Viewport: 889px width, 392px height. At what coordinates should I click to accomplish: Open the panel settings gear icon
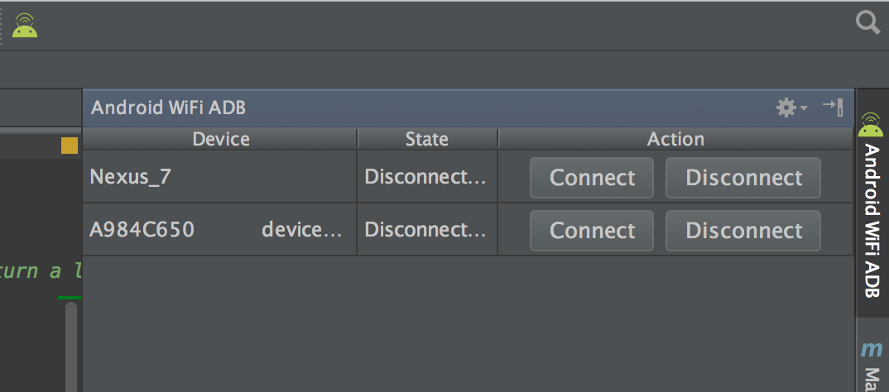click(x=786, y=108)
